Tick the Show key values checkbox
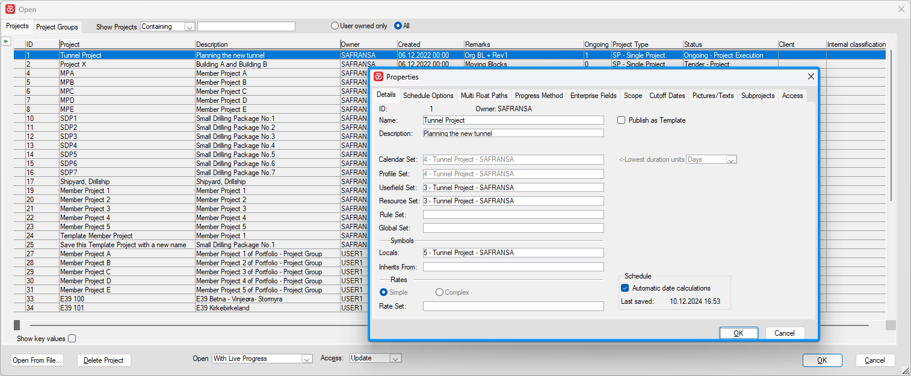This screenshot has width=911, height=376. (72, 339)
